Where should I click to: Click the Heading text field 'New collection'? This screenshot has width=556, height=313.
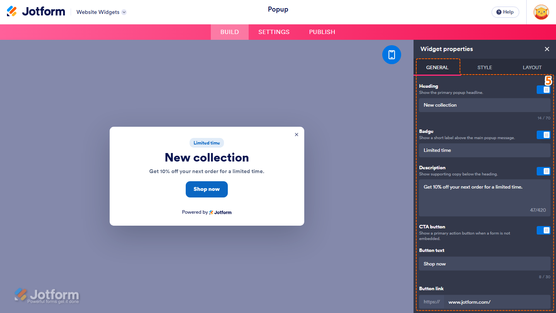485,105
